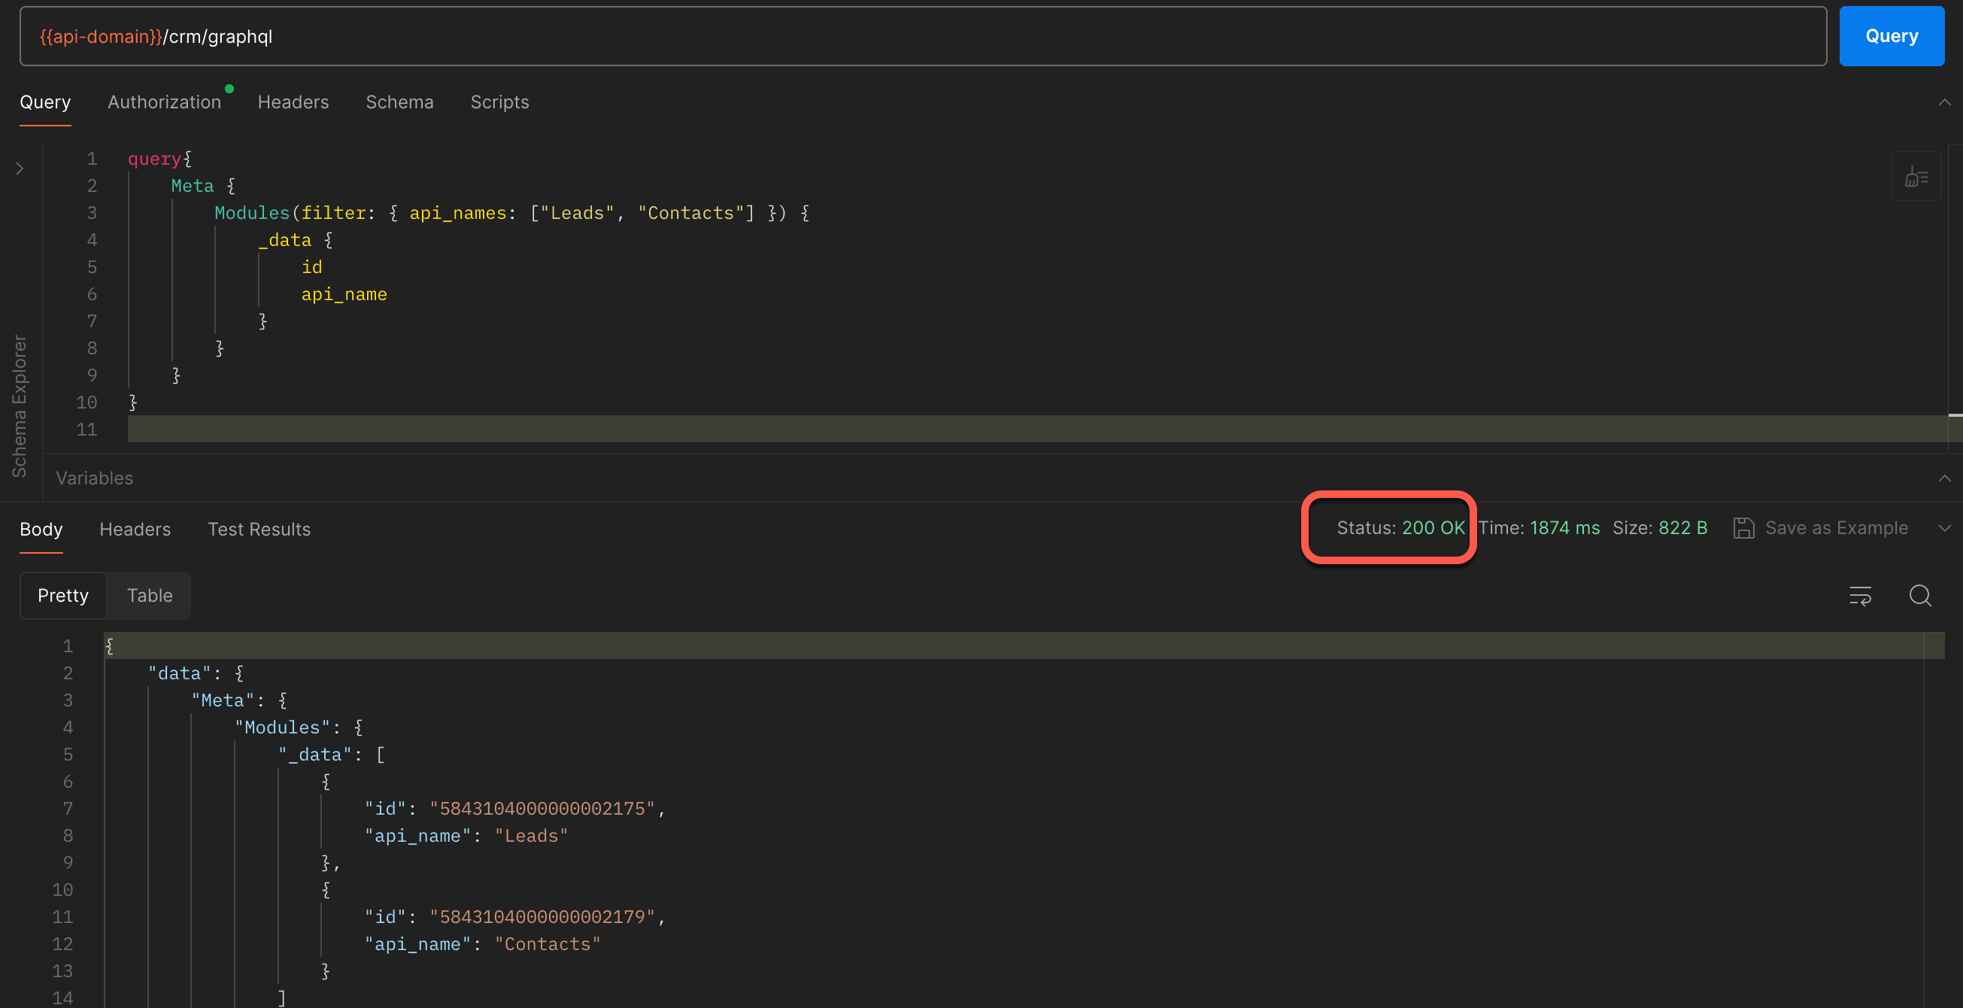Click the Save as Example disk icon

click(x=1743, y=528)
